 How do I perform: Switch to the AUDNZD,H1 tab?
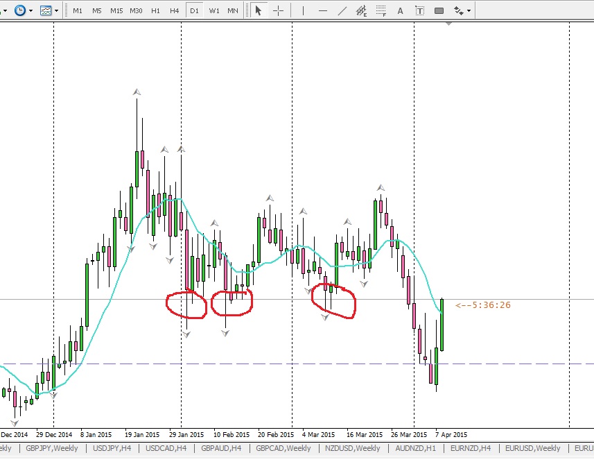pos(416,448)
